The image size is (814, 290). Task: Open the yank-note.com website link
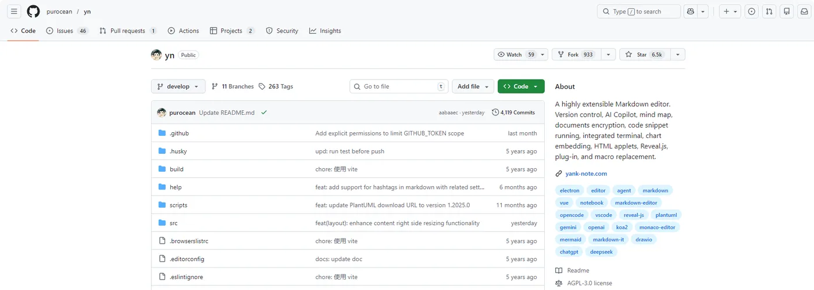pos(585,173)
